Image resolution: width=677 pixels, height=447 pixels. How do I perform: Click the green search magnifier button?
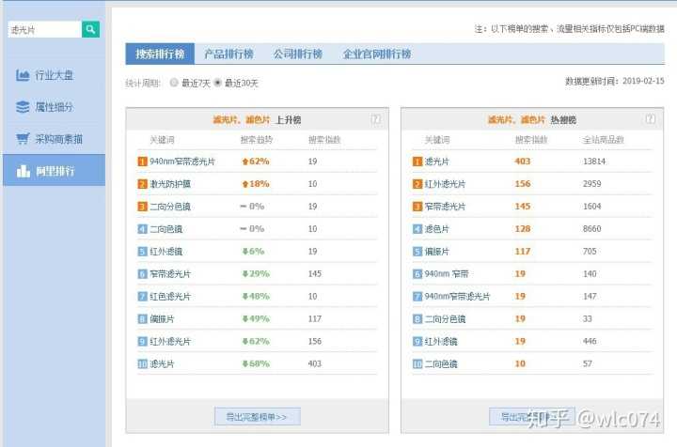click(90, 29)
